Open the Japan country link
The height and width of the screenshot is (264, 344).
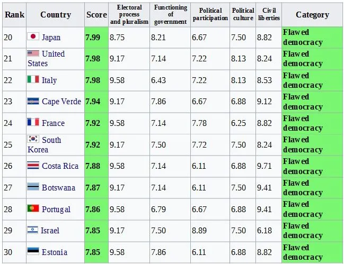tap(51, 38)
